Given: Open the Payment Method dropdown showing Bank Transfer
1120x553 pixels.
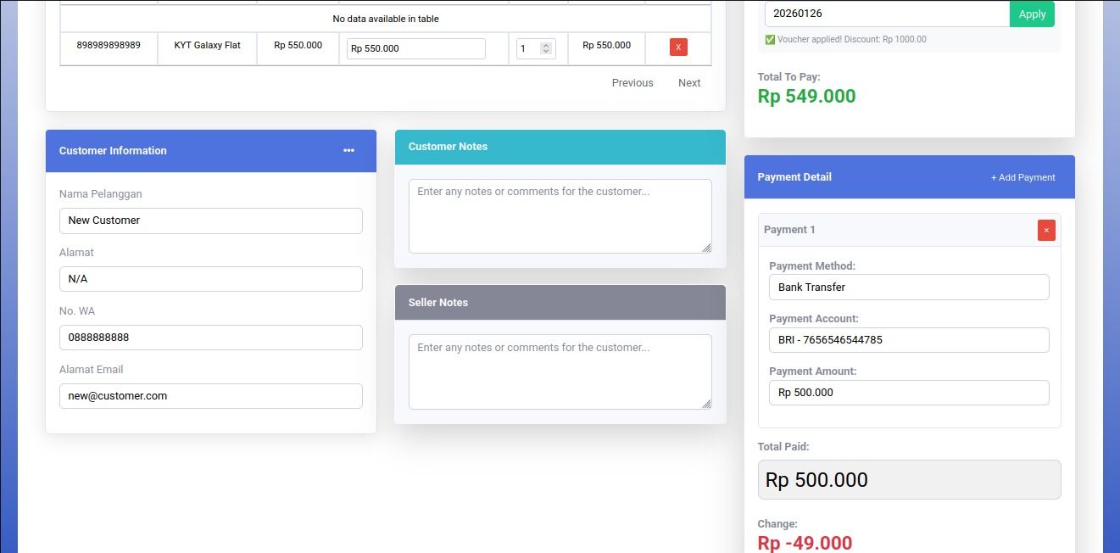Looking at the screenshot, I should click(x=909, y=287).
